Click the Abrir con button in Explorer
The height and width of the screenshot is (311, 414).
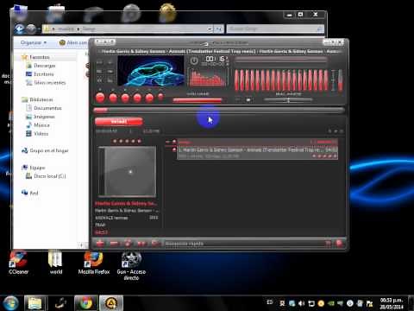click(73, 42)
